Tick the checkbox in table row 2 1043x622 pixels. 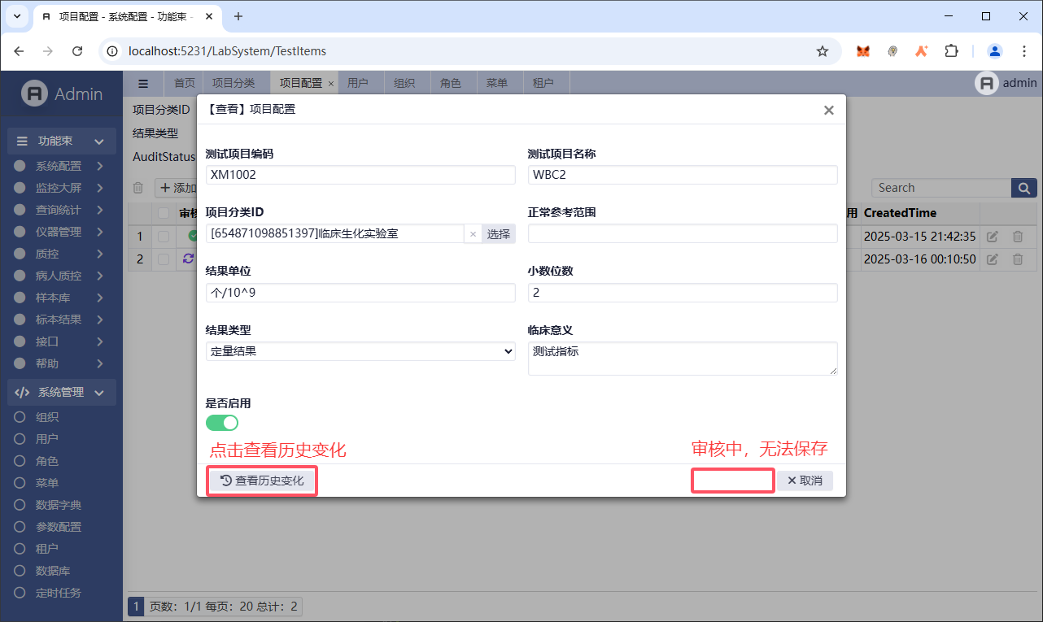tap(164, 259)
